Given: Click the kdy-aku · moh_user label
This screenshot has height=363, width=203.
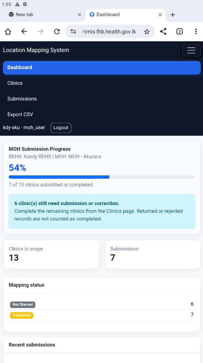Looking at the screenshot, I should 24,128.
